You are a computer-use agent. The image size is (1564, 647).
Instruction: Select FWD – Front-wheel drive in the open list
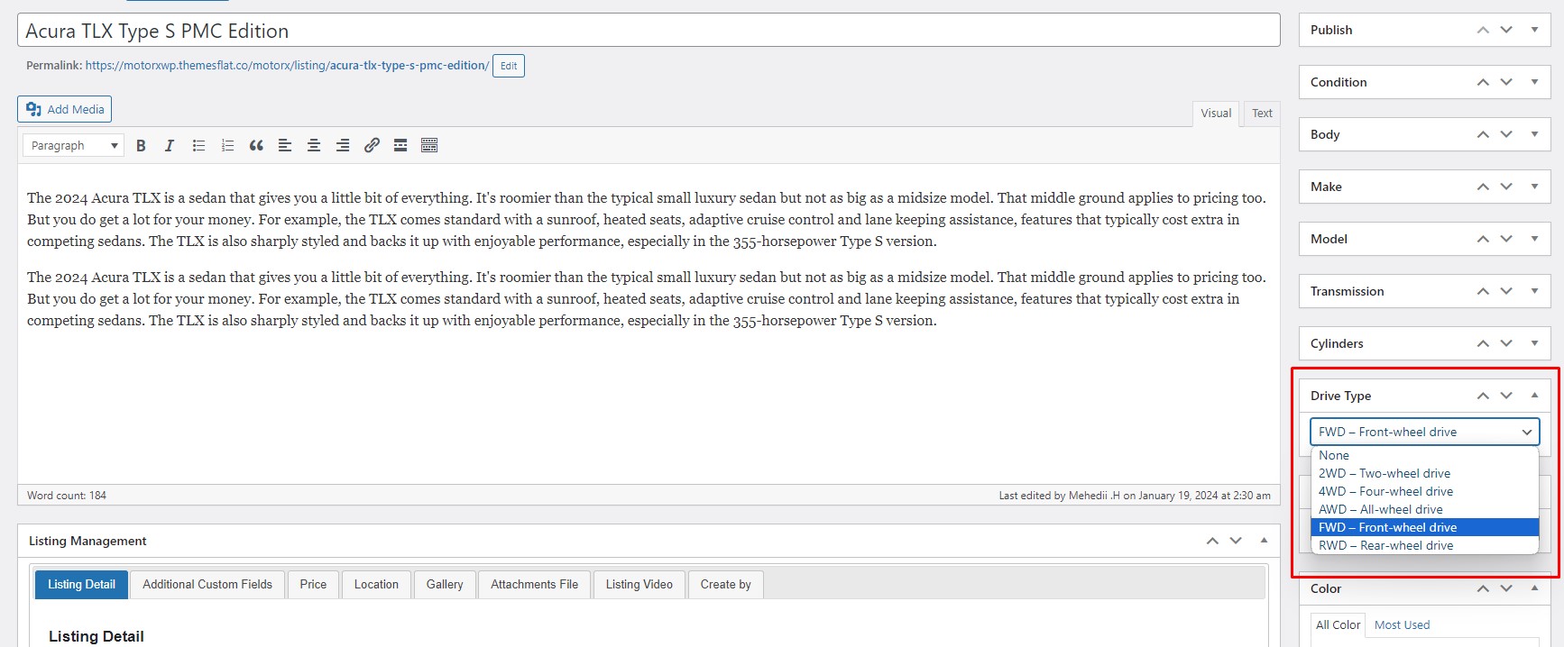click(x=1425, y=527)
